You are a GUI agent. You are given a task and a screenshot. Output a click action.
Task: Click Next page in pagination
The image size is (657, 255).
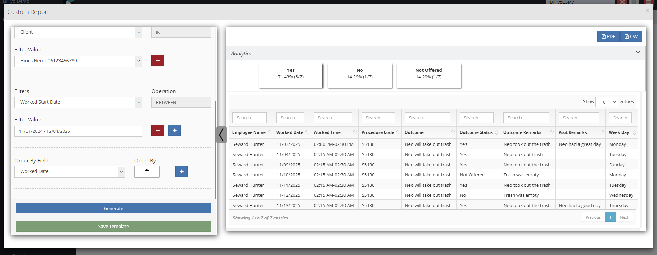point(624,217)
